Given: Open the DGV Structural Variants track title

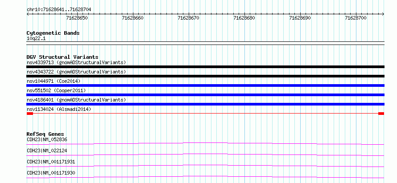Looking at the screenshot, I should (62, 57).
